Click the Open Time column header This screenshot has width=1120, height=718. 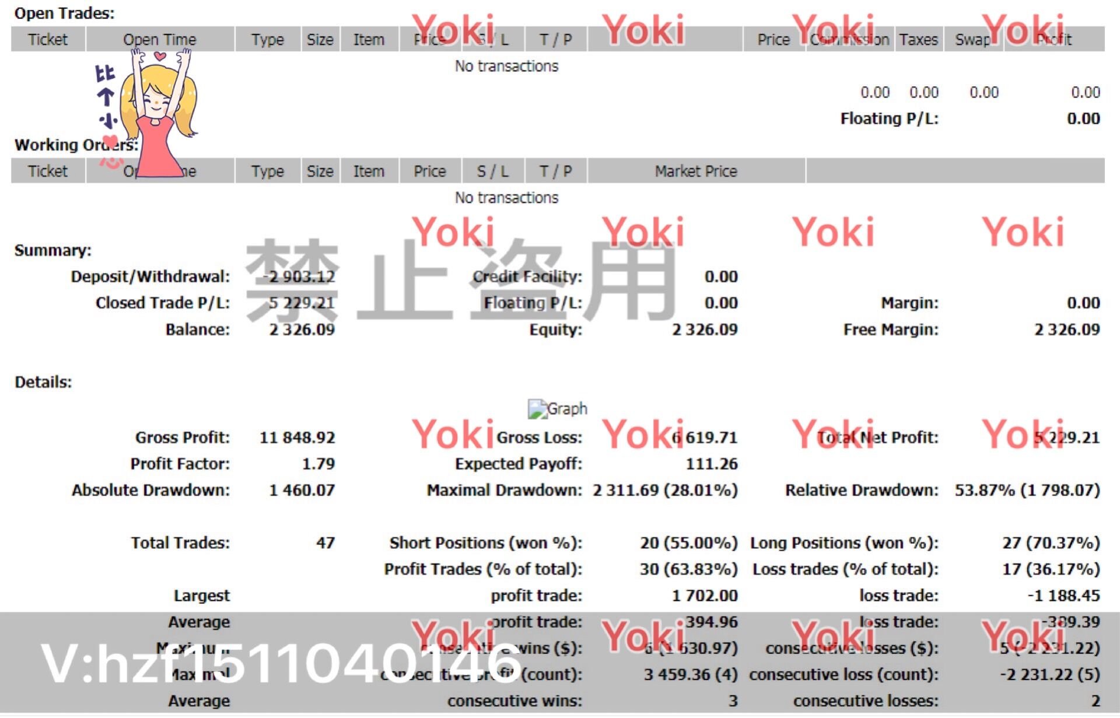pos(159,40)
